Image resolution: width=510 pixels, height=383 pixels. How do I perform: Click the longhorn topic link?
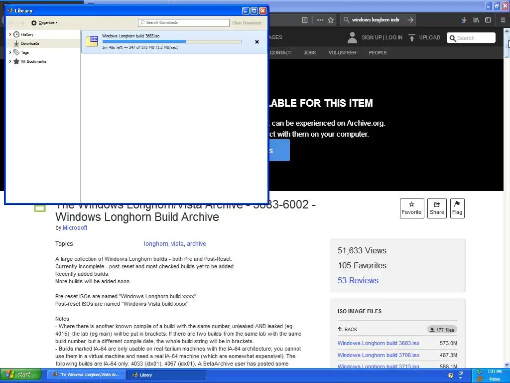pos(156,243)
